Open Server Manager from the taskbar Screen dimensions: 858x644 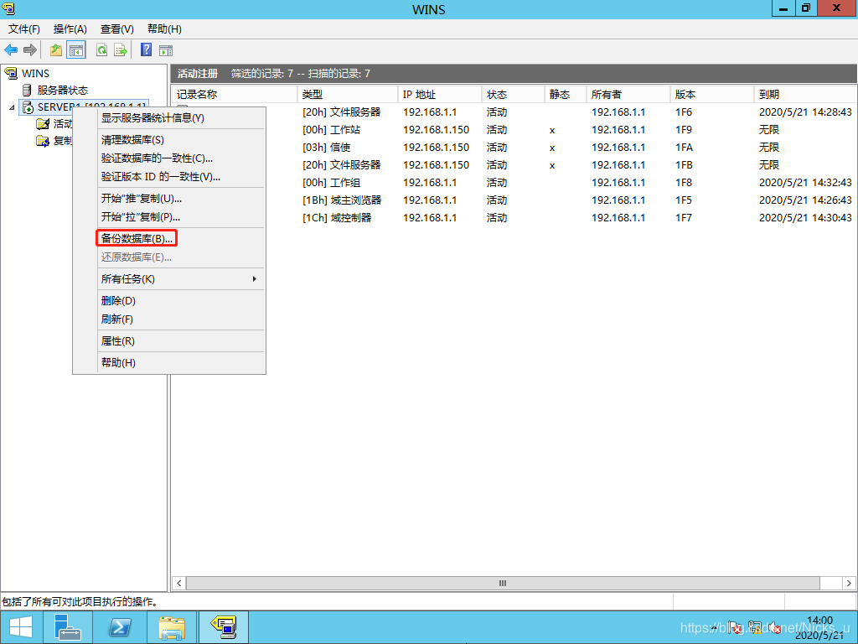tap(69, 627)
